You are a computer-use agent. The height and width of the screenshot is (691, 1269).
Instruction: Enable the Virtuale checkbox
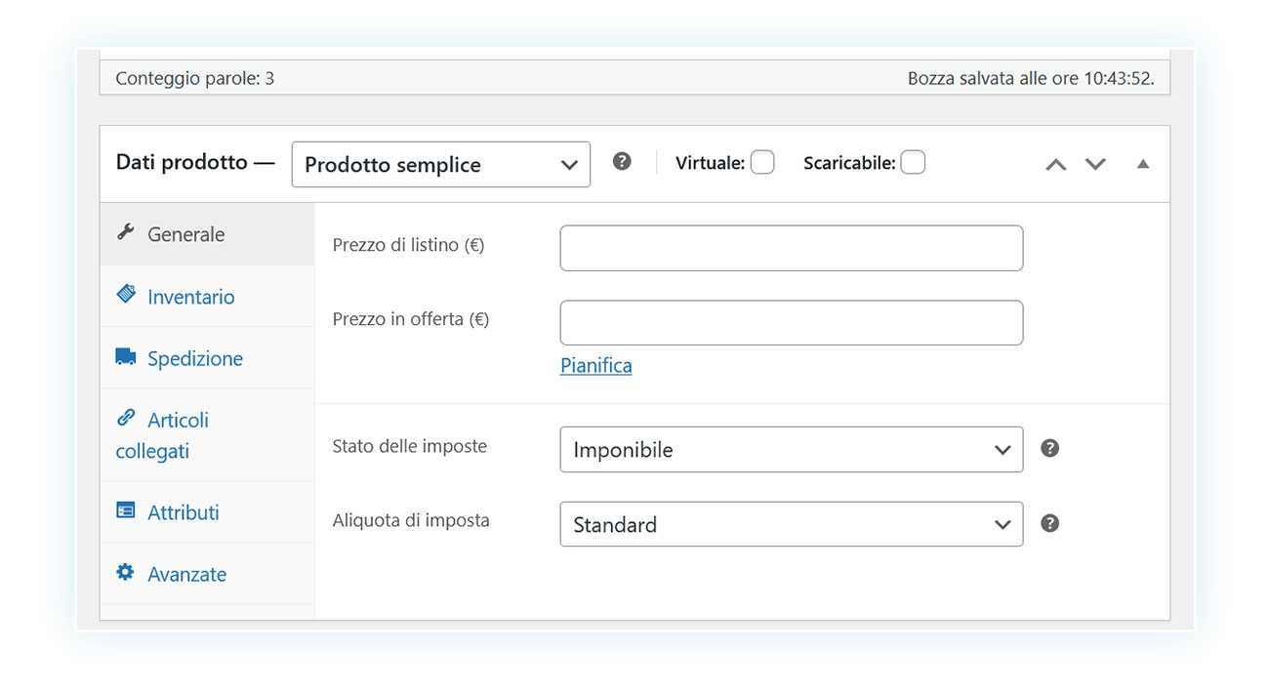coord(762,162)
